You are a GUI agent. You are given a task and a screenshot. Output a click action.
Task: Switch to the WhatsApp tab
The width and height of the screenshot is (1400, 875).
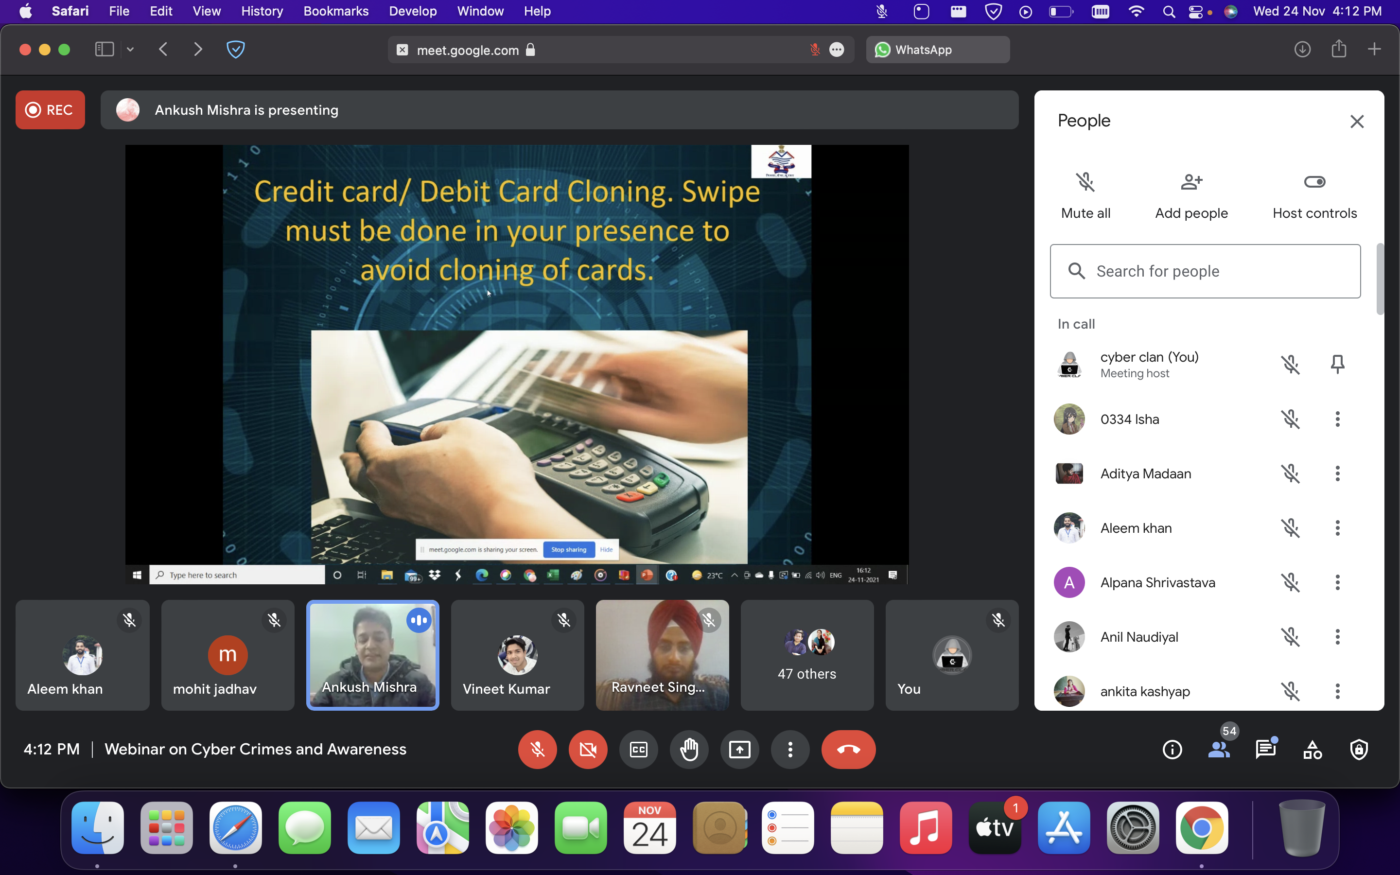[x=937, y=50]
